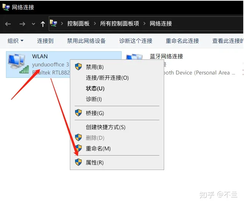The width and height of the screenshot is (244, 205).
Task: Click the Realtek RTL882 adapter description
Action: [51, 73]
